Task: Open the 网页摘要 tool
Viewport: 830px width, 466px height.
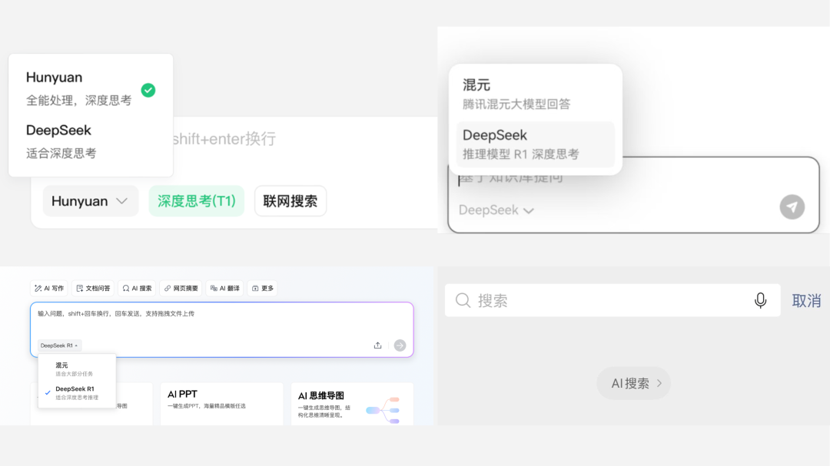Action: (x=181, y=288)
